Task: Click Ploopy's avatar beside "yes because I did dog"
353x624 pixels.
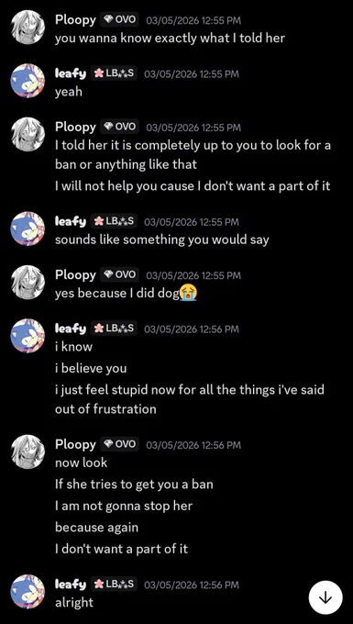Action: [x=28, y=282]
